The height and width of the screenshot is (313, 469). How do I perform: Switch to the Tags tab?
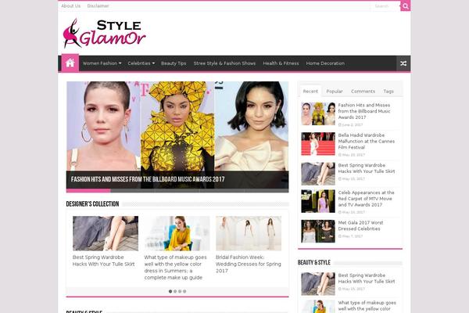(388, 91)
